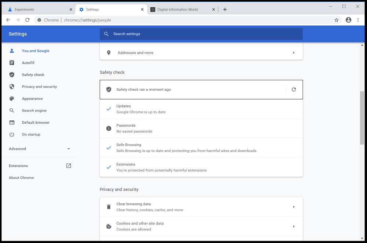Click the trash icon next to Clear browsing data

click(109, 206)
